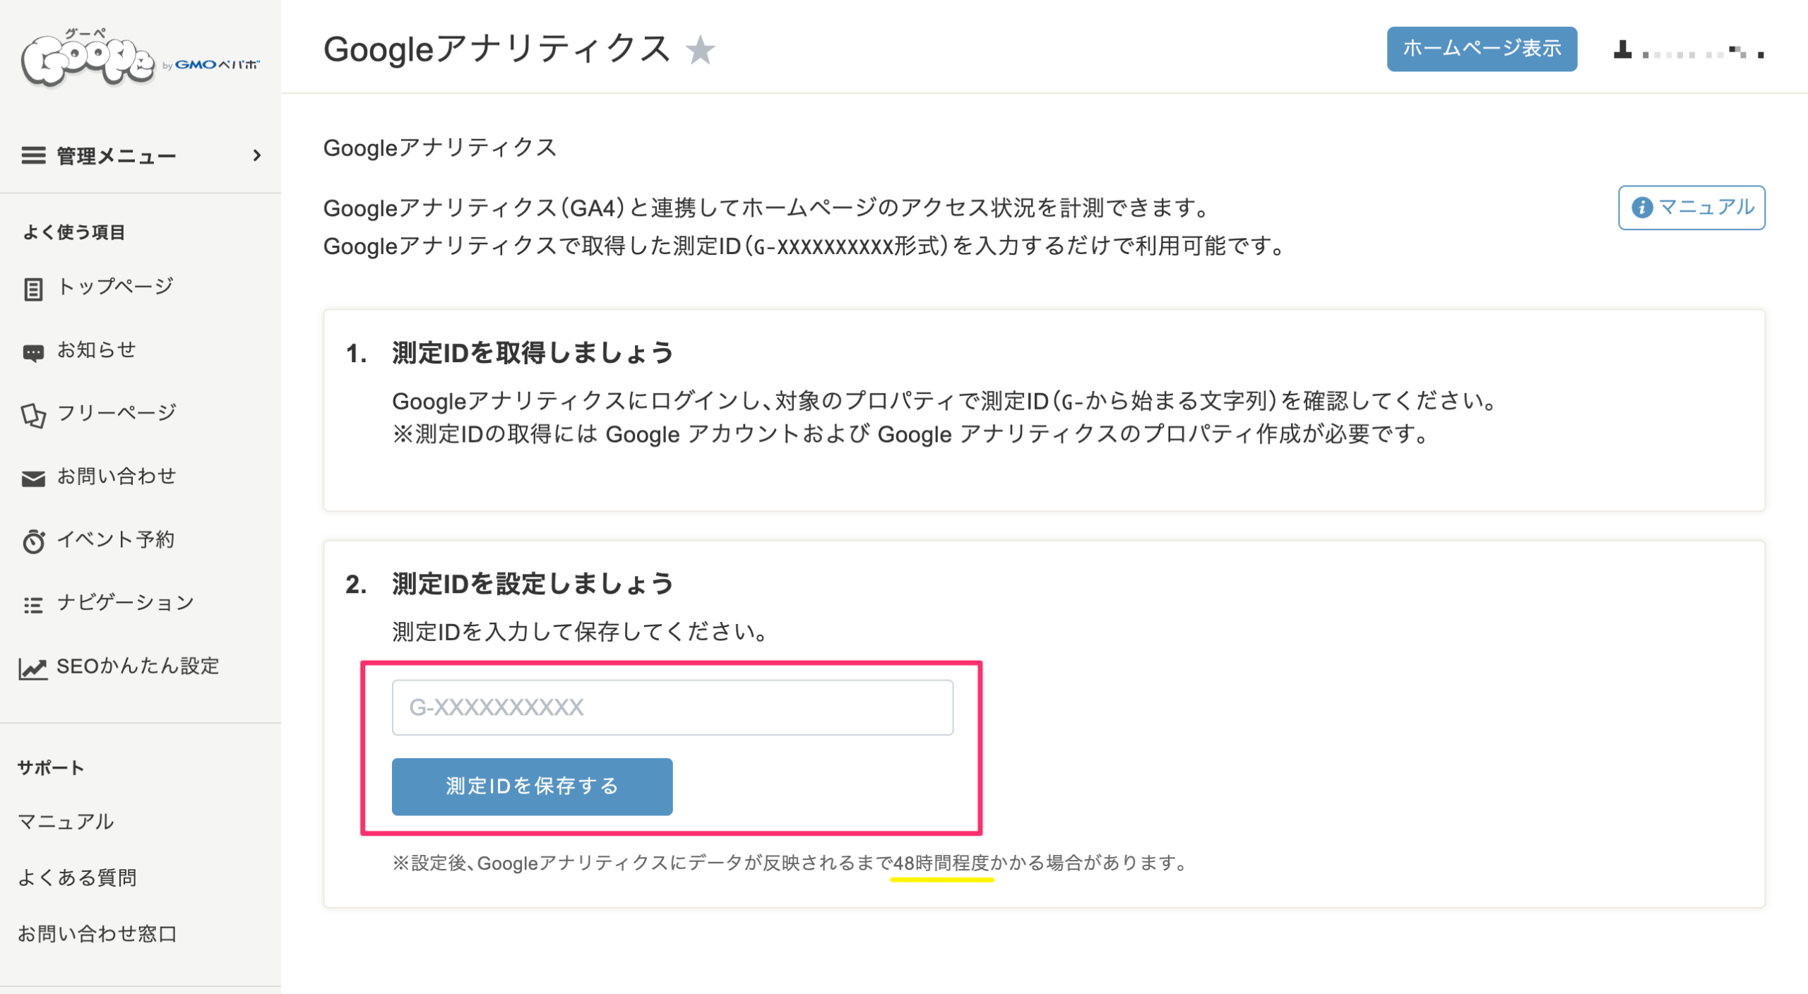
Task: Click the SEOかんたん設定 chart icon
Action: pyautogui.click(x=33, y=669)
